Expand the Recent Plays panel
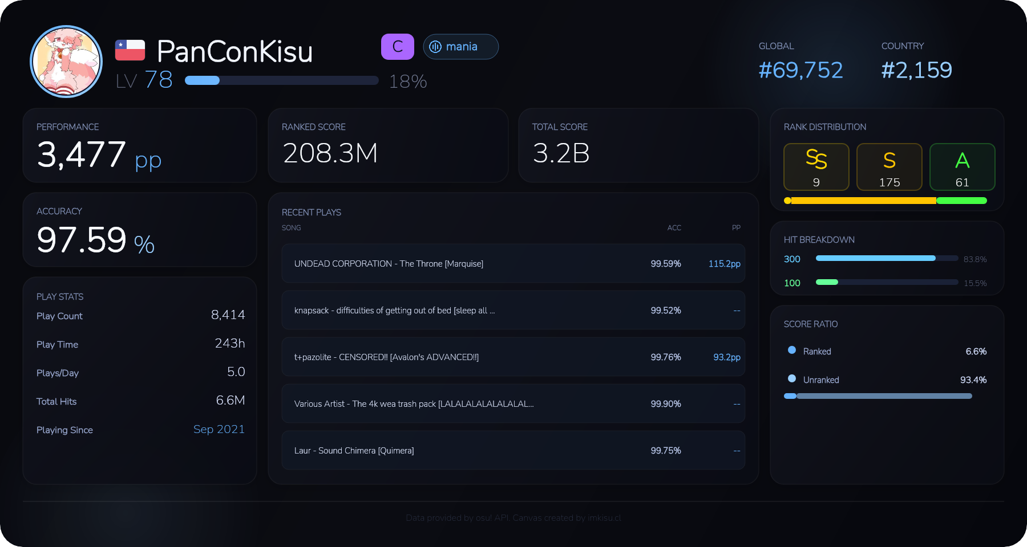 point(311,212)
